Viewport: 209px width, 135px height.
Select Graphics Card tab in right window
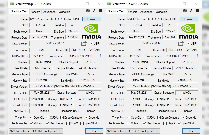[x=116, y=11]
